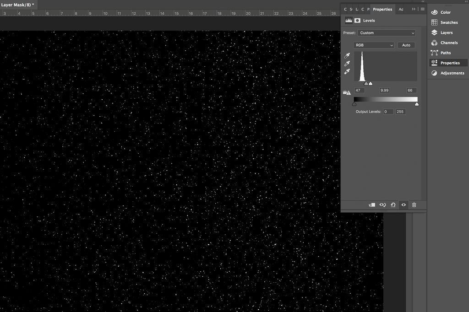
Task: Toggle the adjustment layer visibility eye
Action: pos(404,205)
